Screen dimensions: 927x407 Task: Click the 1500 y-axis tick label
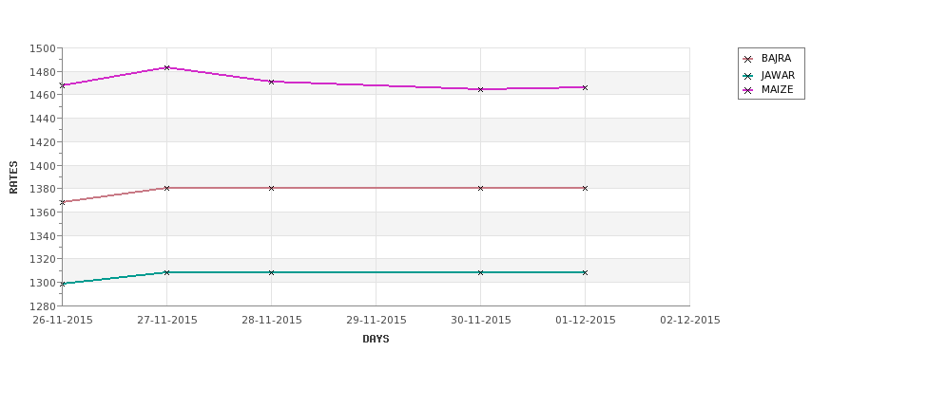(43, 48)
